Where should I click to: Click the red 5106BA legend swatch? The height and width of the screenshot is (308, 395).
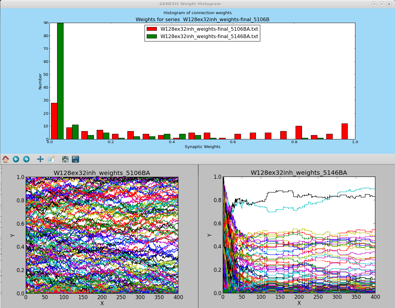click(152, 29)
